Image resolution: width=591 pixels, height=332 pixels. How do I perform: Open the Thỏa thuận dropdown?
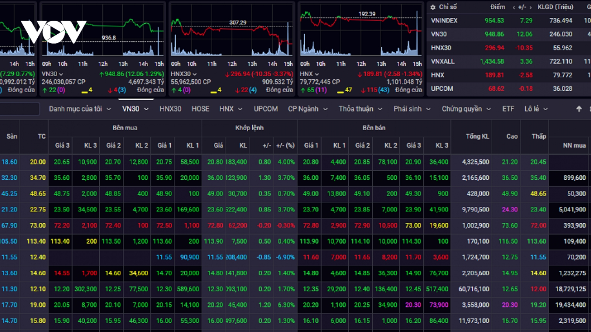380,109
